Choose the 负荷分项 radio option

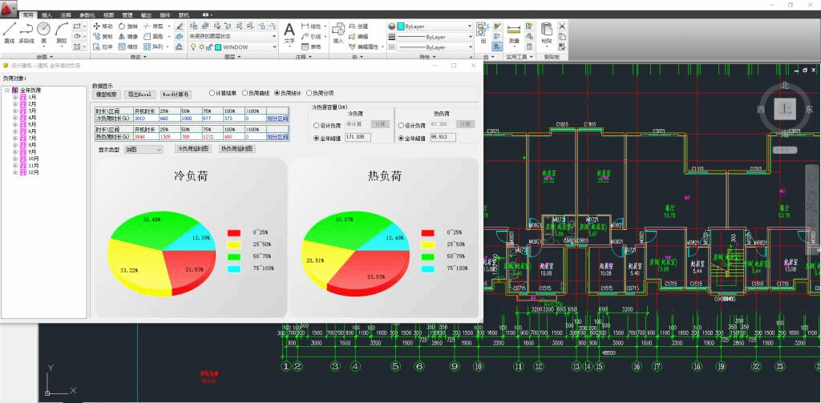[x=309, y=93]
